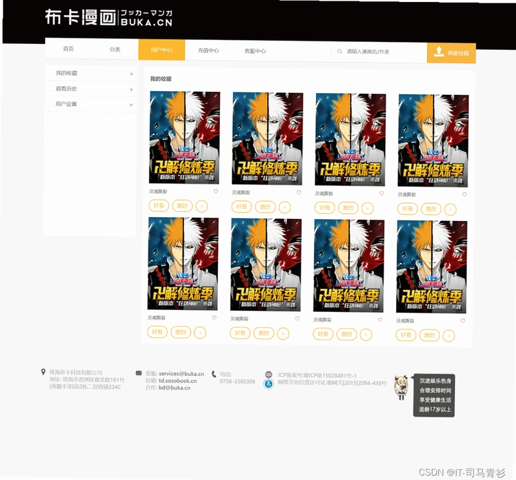Click the 好看 tag on the bottom row's second card
This screenshot has height=480, width=516.
point(240,333)
